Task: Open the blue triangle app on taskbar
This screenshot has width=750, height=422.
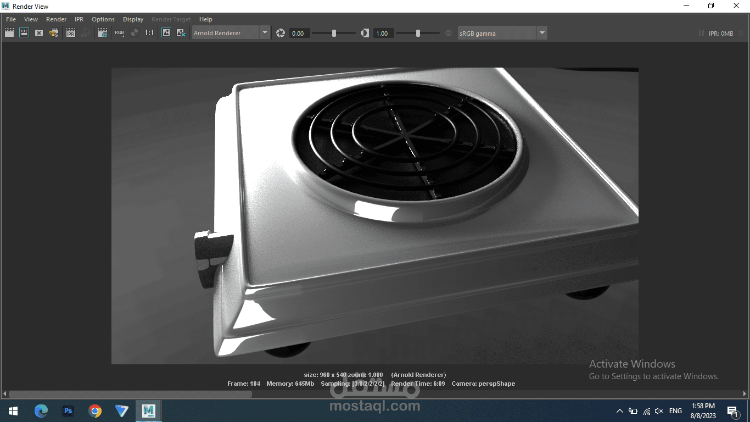Action: click(x=122, y=411)
